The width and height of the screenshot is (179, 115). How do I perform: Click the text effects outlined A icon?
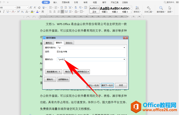point(27,12)
